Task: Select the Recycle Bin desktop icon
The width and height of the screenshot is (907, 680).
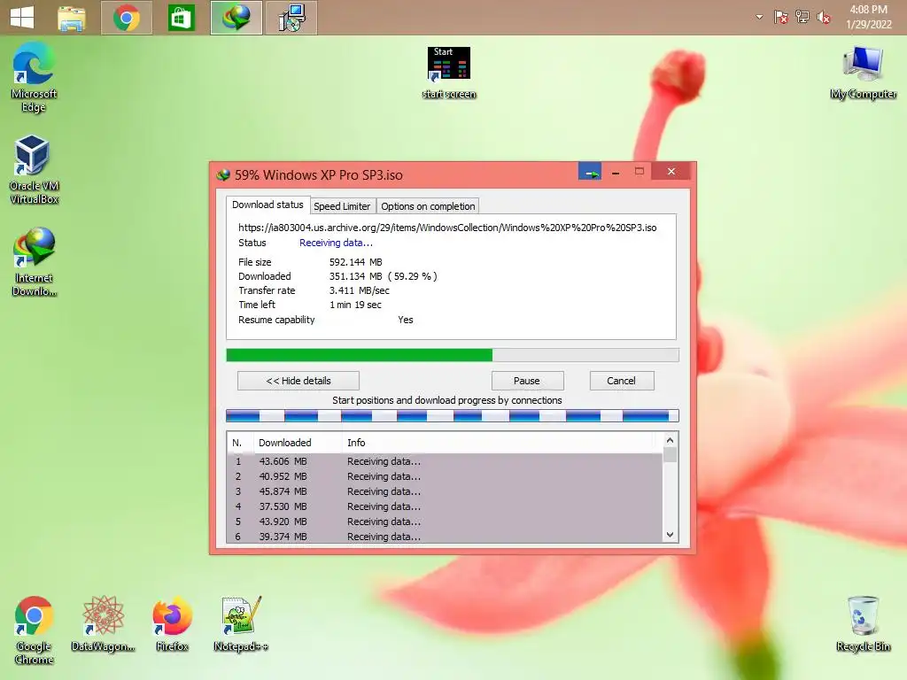Action: [x=863, y=624]
